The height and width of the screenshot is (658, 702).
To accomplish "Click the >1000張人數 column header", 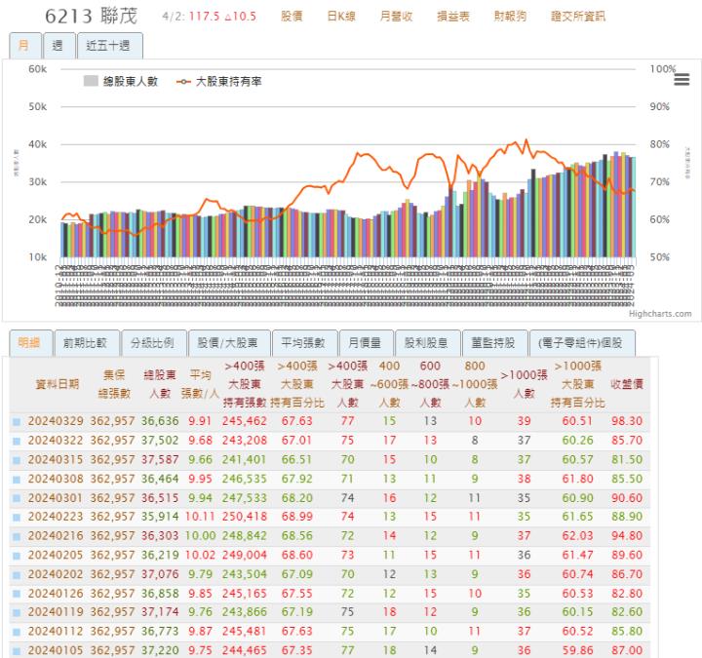I will [524, 384].
